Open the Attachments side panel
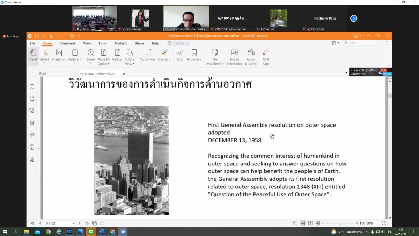The height and width of the screenshot is (236, 419). tap(32, 135)
